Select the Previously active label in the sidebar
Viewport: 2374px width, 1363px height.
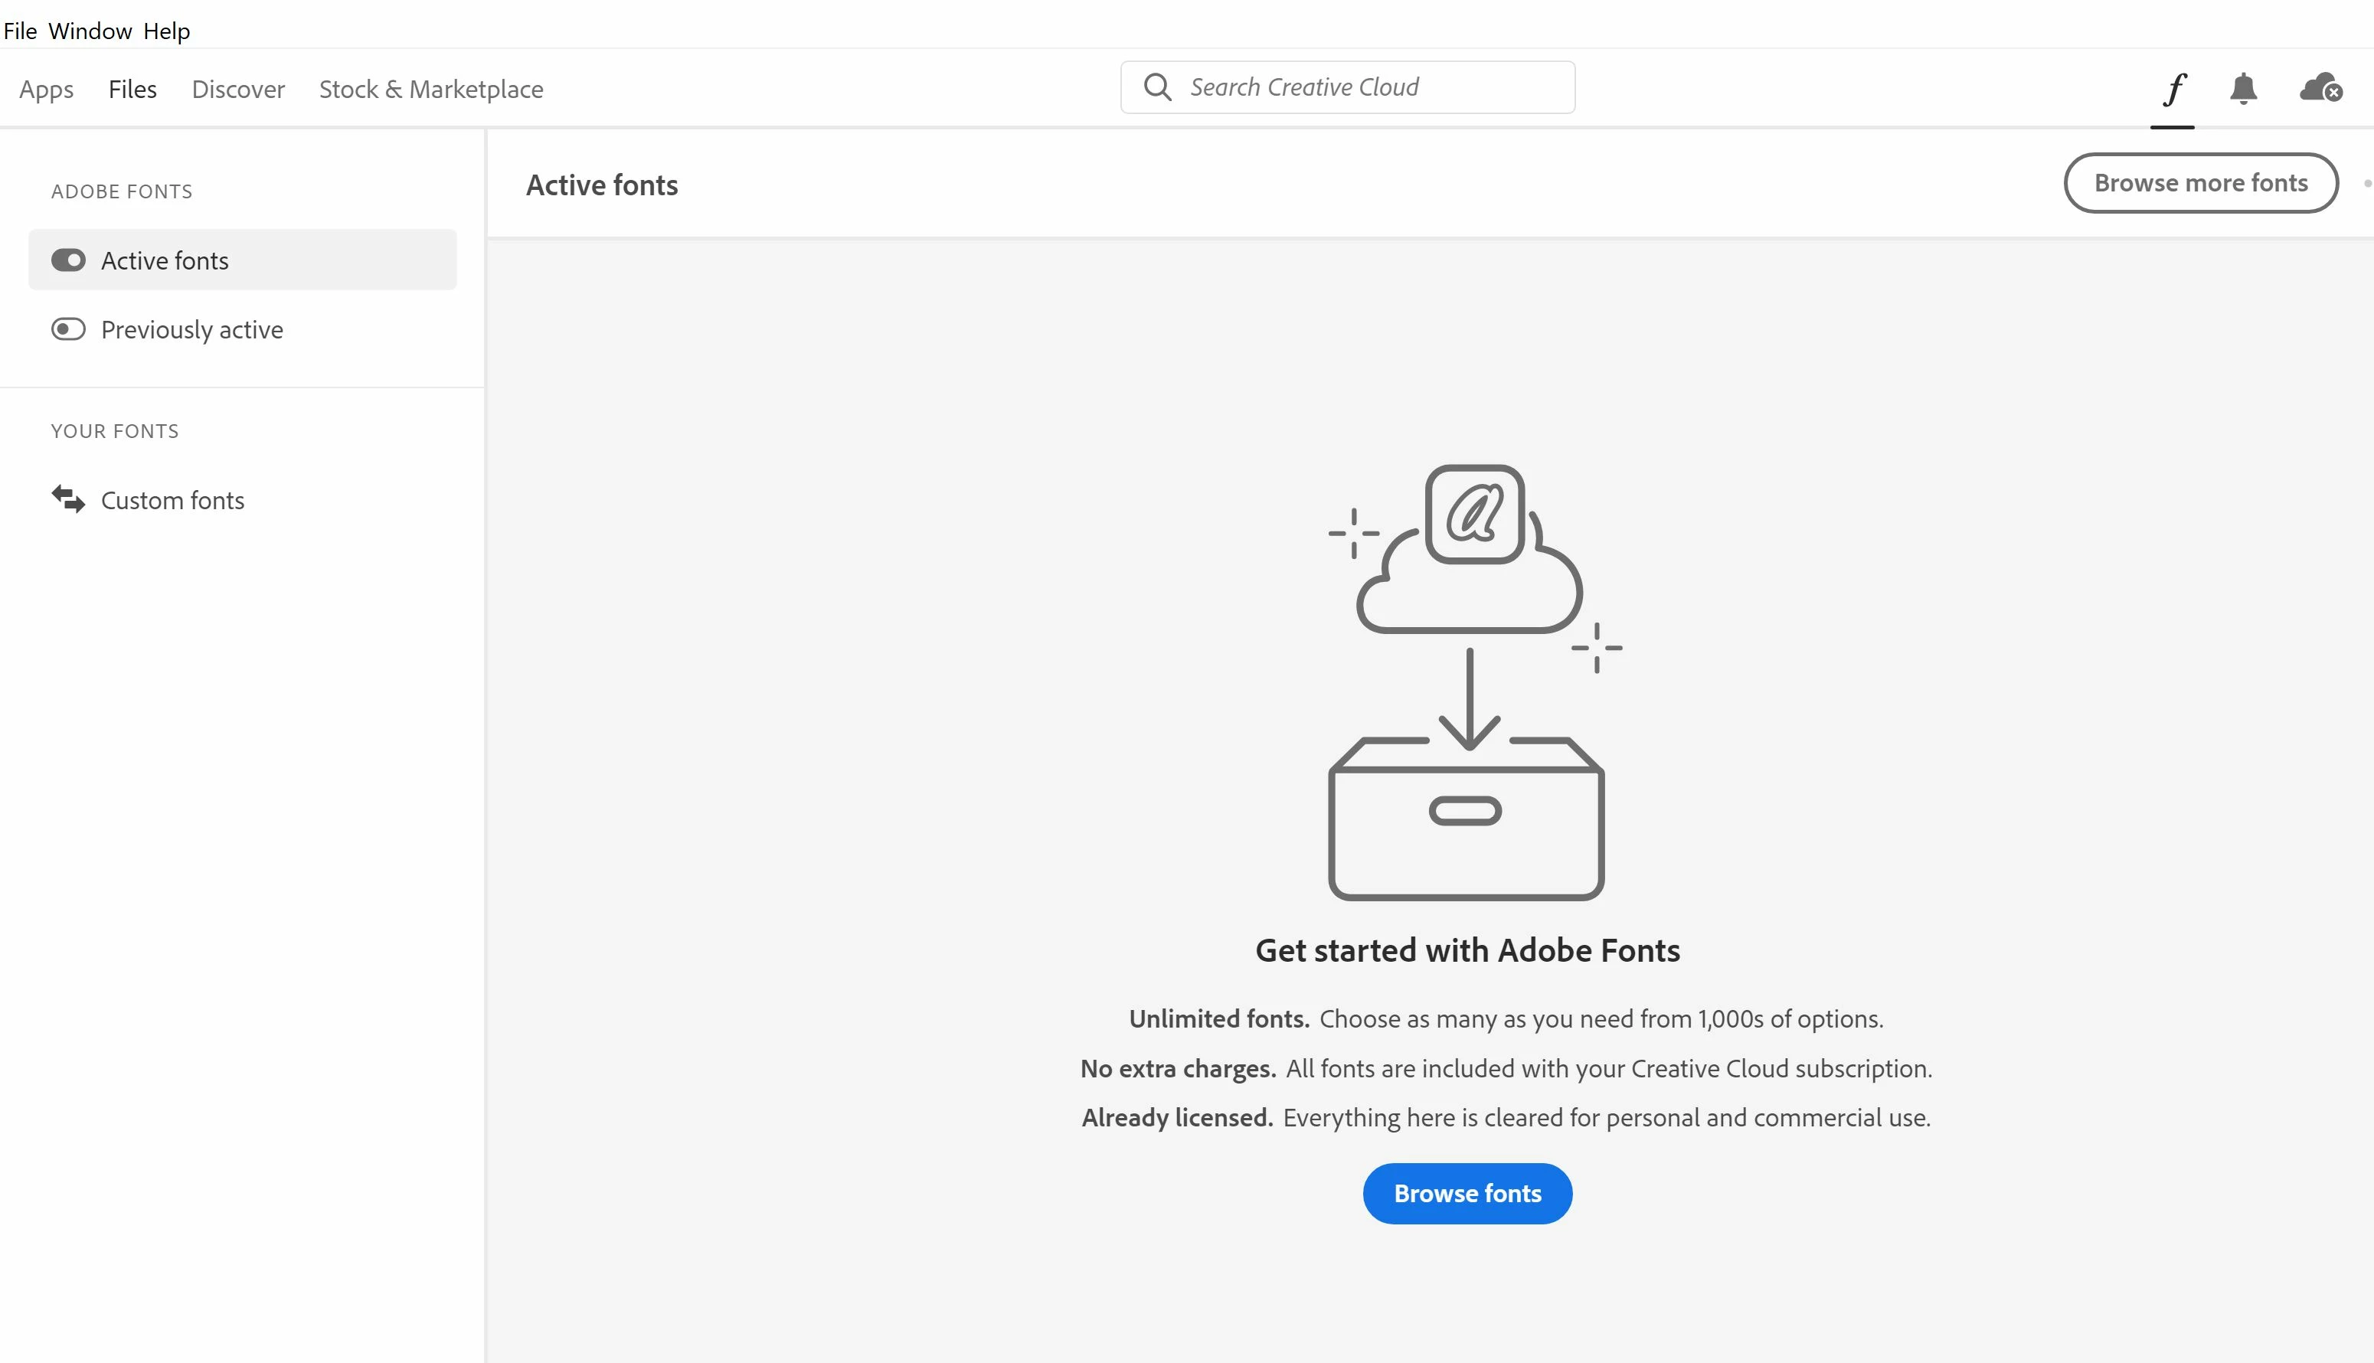click(192, 329)
